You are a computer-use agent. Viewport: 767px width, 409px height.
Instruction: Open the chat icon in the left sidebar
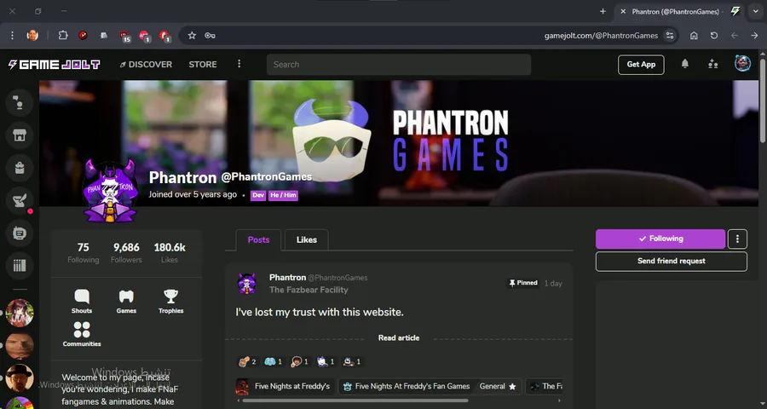(20, 103)
